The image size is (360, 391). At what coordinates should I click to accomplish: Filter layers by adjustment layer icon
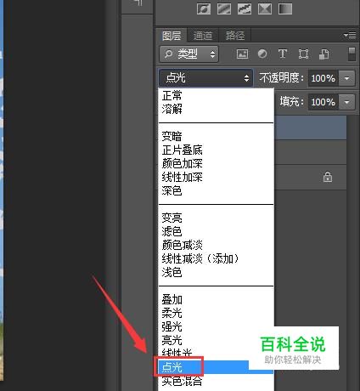262,54
